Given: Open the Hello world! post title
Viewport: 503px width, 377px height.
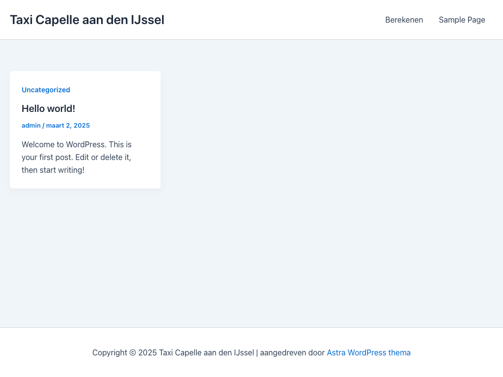Looking at the screenshot, I should [48, 108].
